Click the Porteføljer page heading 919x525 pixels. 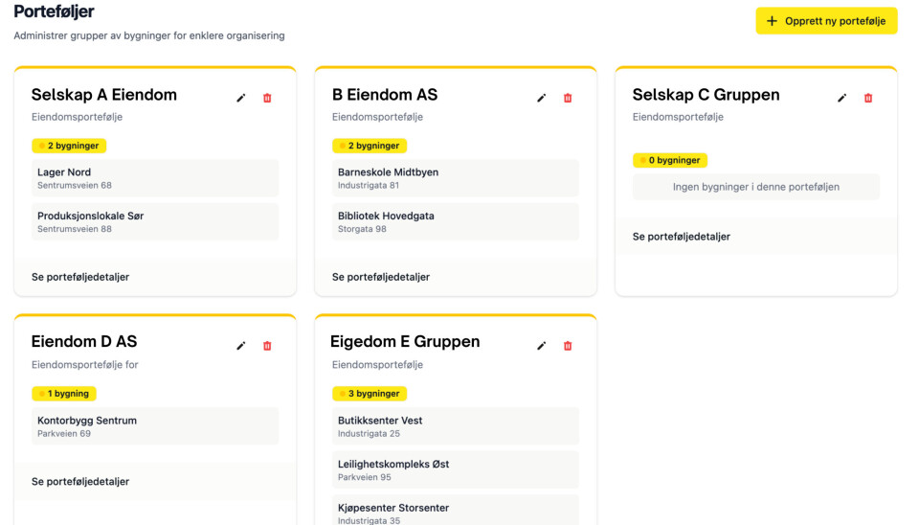coord(54,11)
